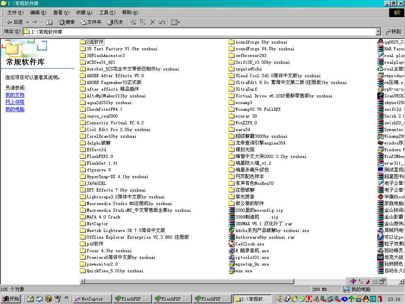The height and width of the screenshot is (304, 405).
Task: Click the right scroll arrow of the file list
Action: point(402,281)
